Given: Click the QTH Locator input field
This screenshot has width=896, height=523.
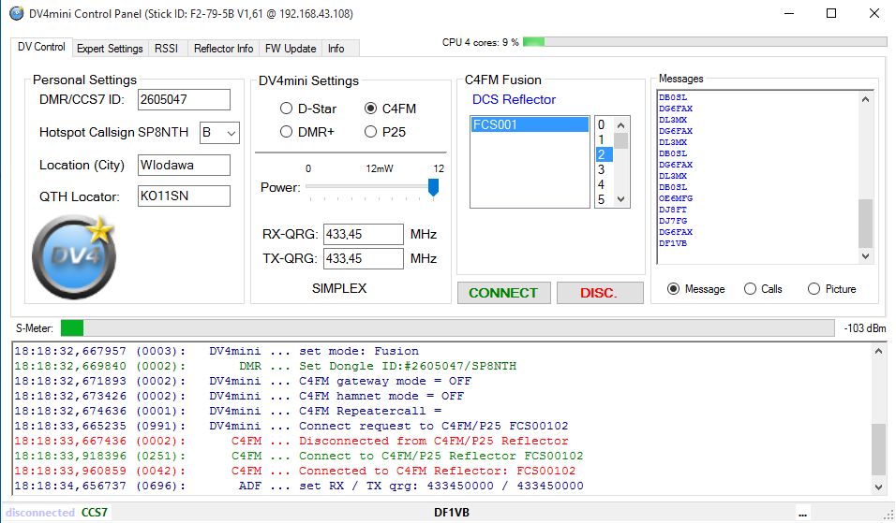Looking at the screenshot, I should tap(184, 196).
